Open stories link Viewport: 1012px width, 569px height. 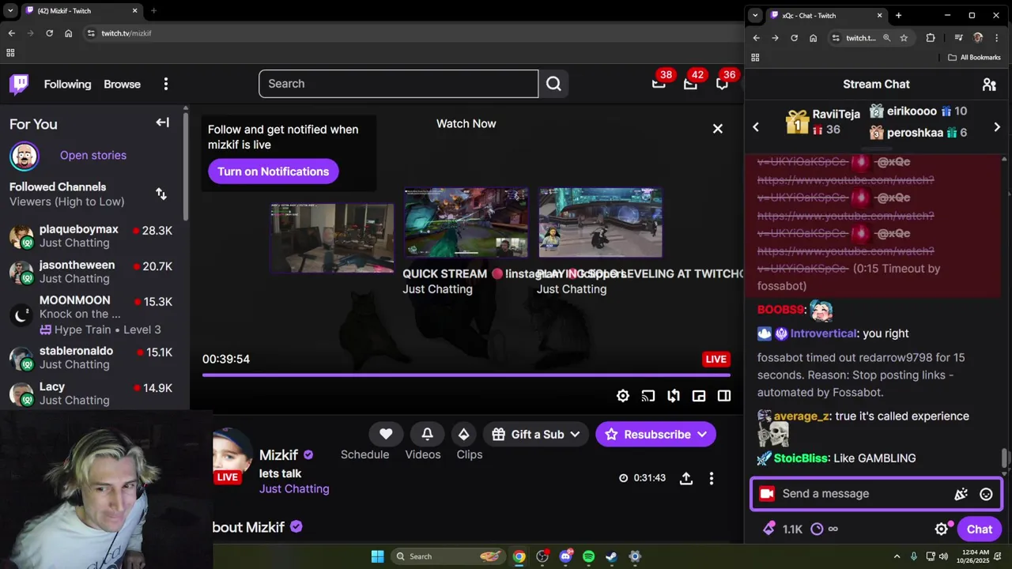click(x=93, y=155)
